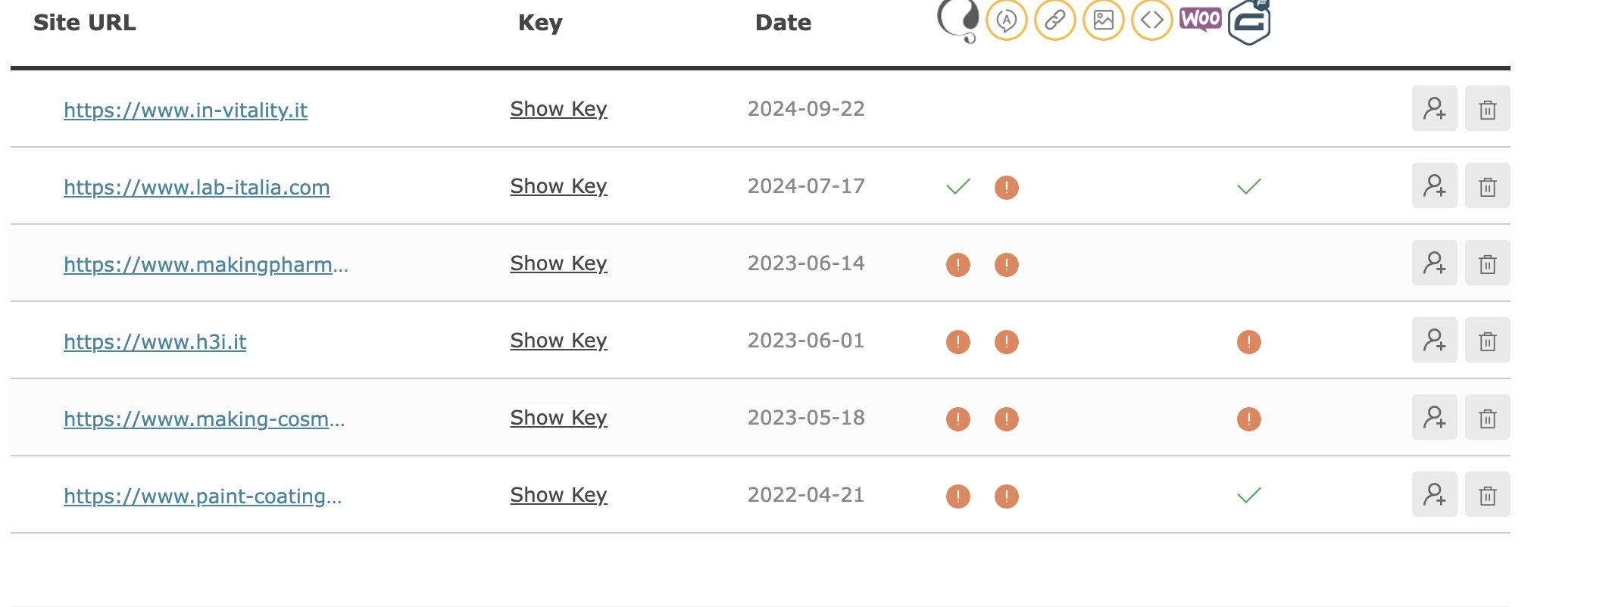Delete the lab-italia.com site entry
The image size is (1612, 607).
1488,186
